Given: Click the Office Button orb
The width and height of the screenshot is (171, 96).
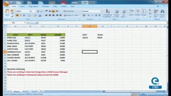Looking at the screenshot, I should click(6, 4).
